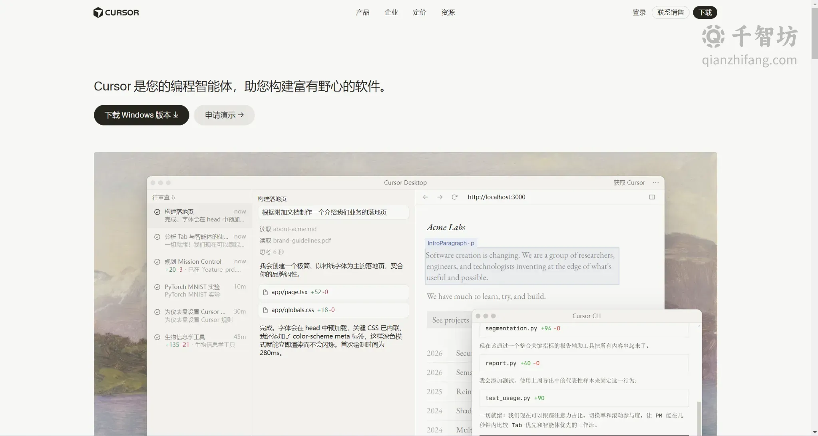Click 下载 Windows 版本 button
The height and width of the screenshot is (436, 818).
click(x=141, y=115)
